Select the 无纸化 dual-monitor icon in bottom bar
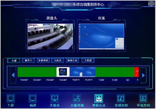Image resolution: width=156 pixels, height=109 pixels. (x=55, y=98)
